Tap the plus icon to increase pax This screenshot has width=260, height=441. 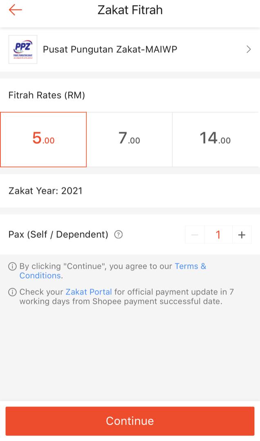point(242,234)
